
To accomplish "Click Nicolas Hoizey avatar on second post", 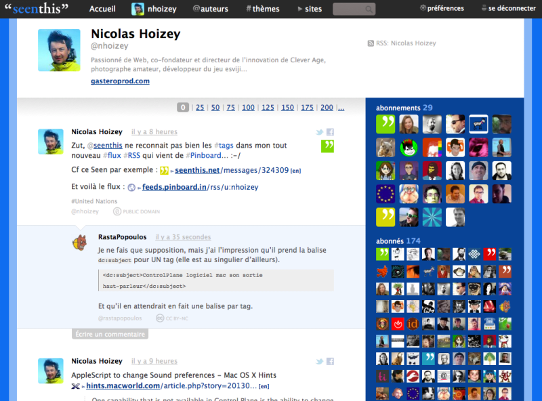I will [x=51, y=371].
